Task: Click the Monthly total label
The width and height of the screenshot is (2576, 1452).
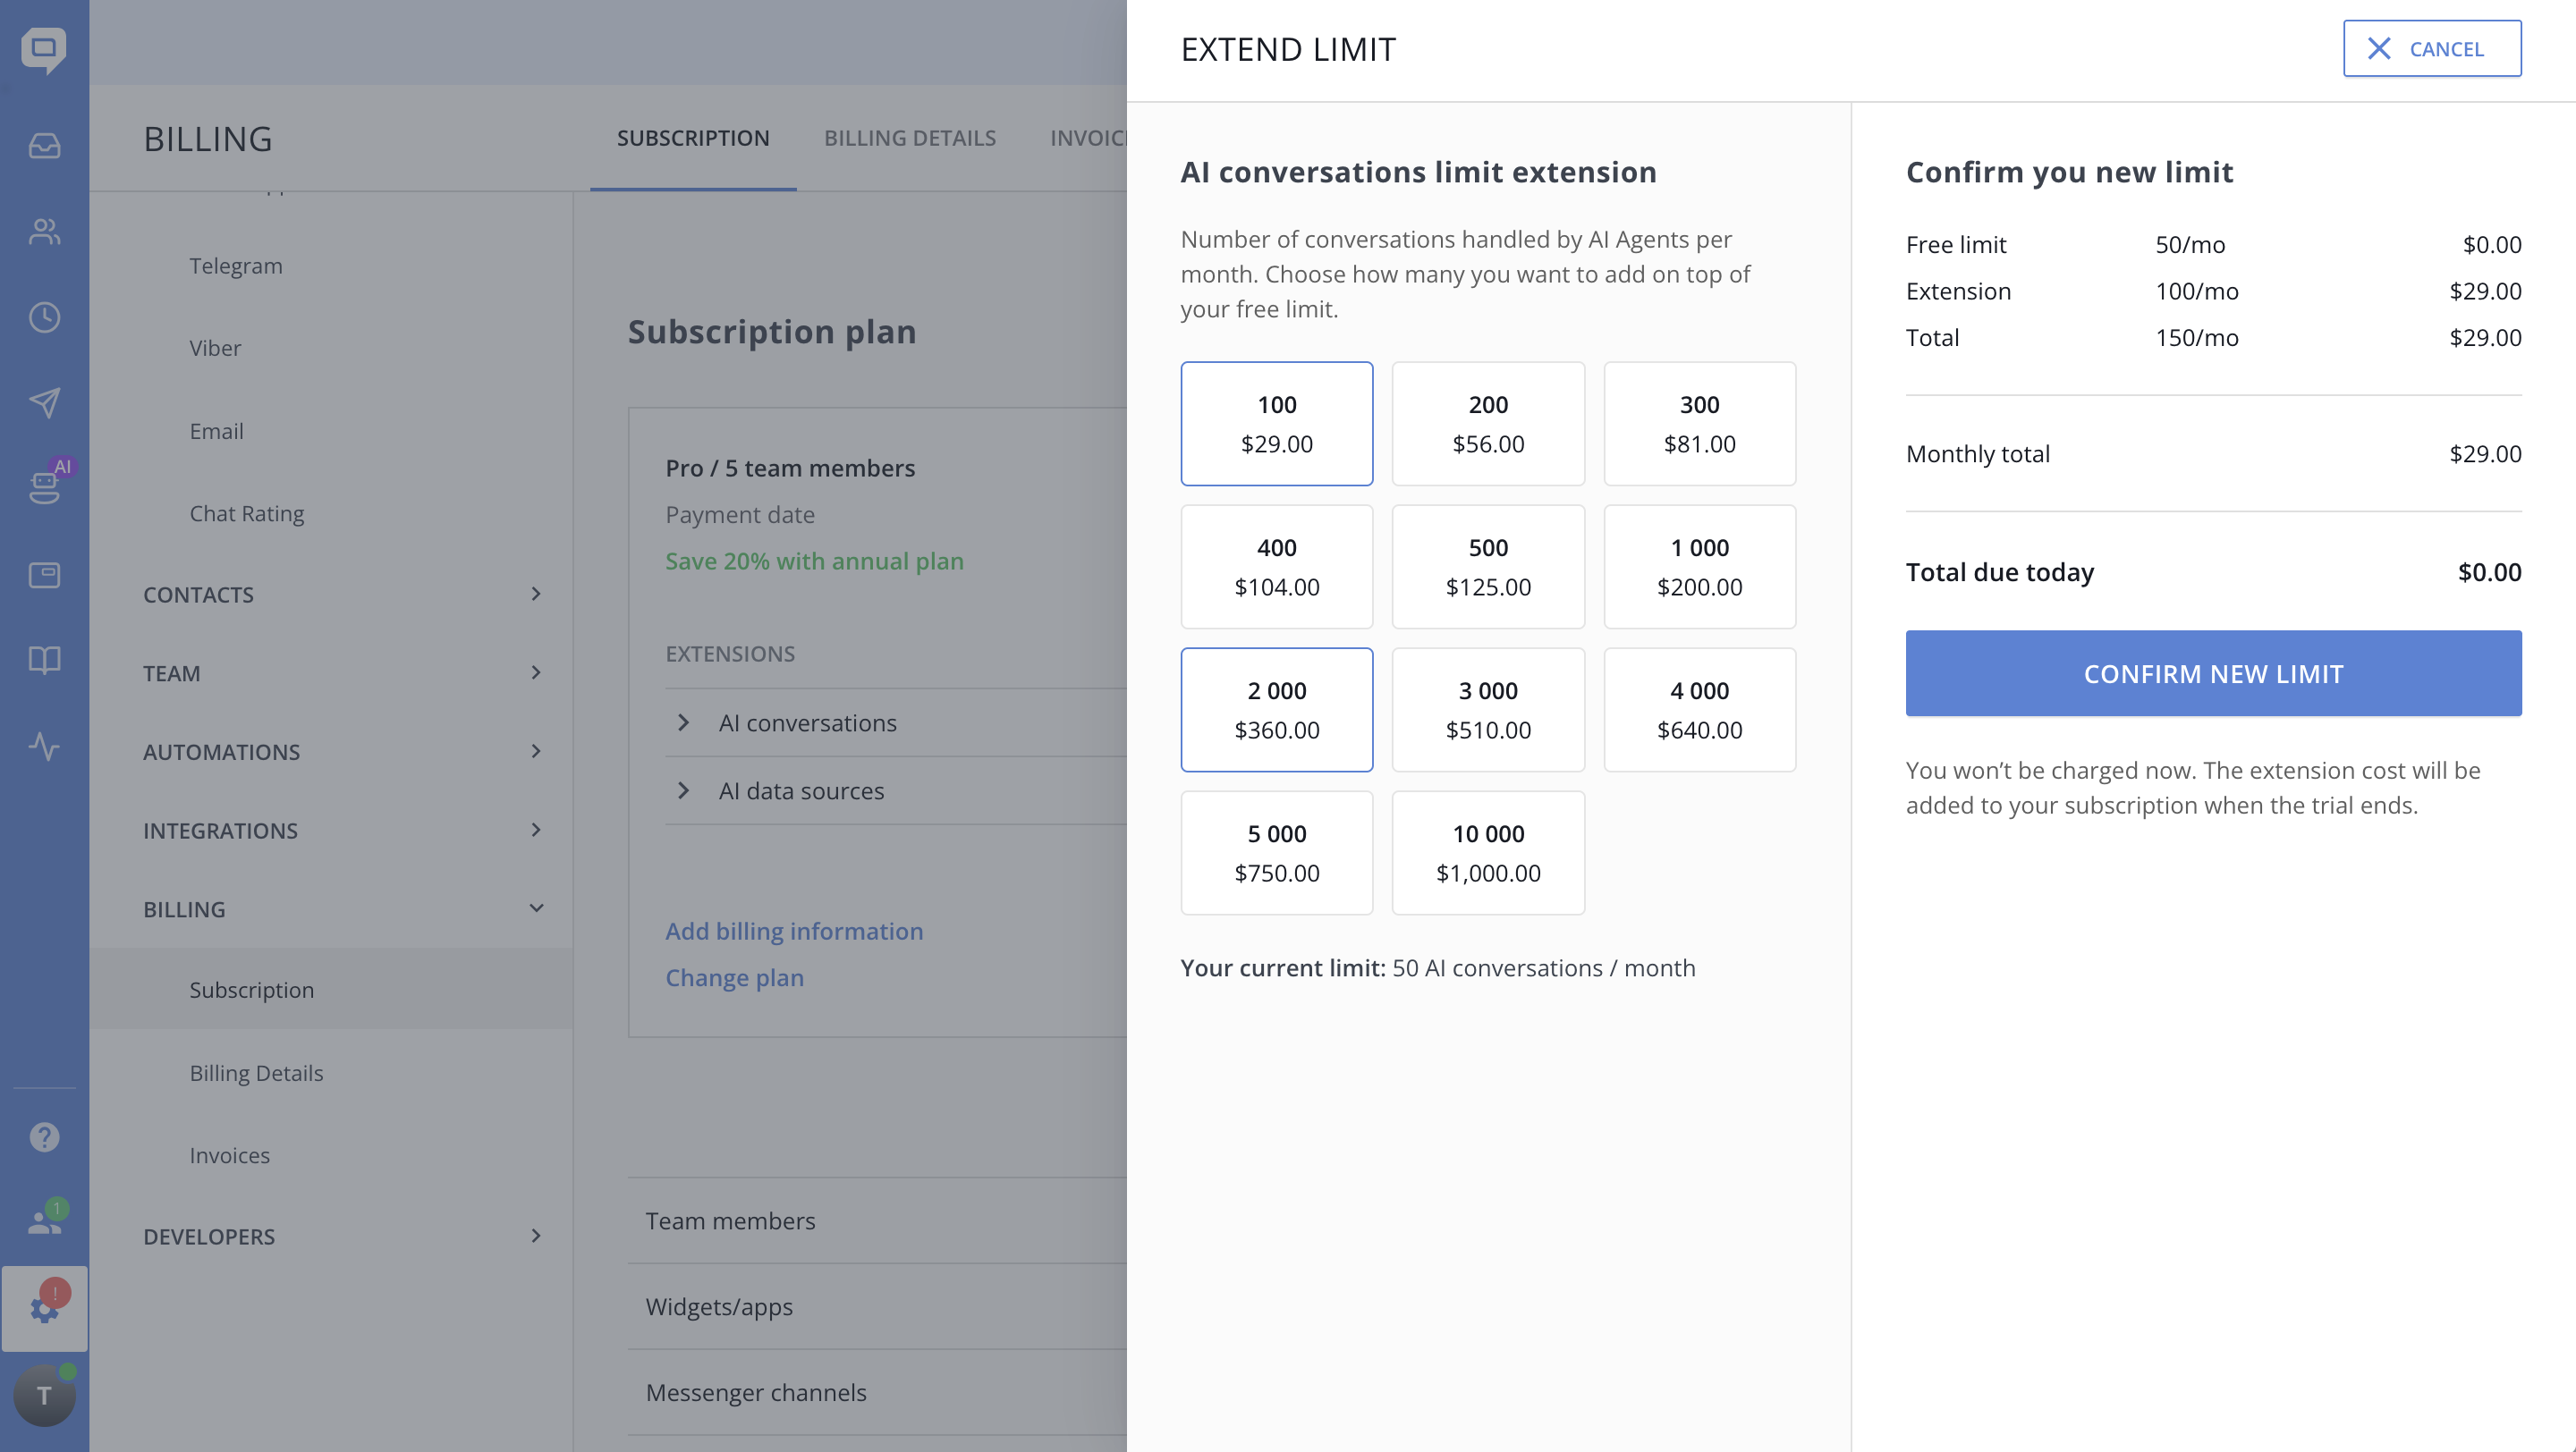Action: 1977,453
